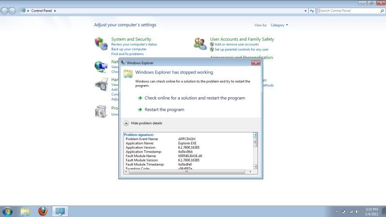Open the View by Category dropdown
The width and height of the screenshot is (386, 217).
pyautogui.click(x=279, y=25)
